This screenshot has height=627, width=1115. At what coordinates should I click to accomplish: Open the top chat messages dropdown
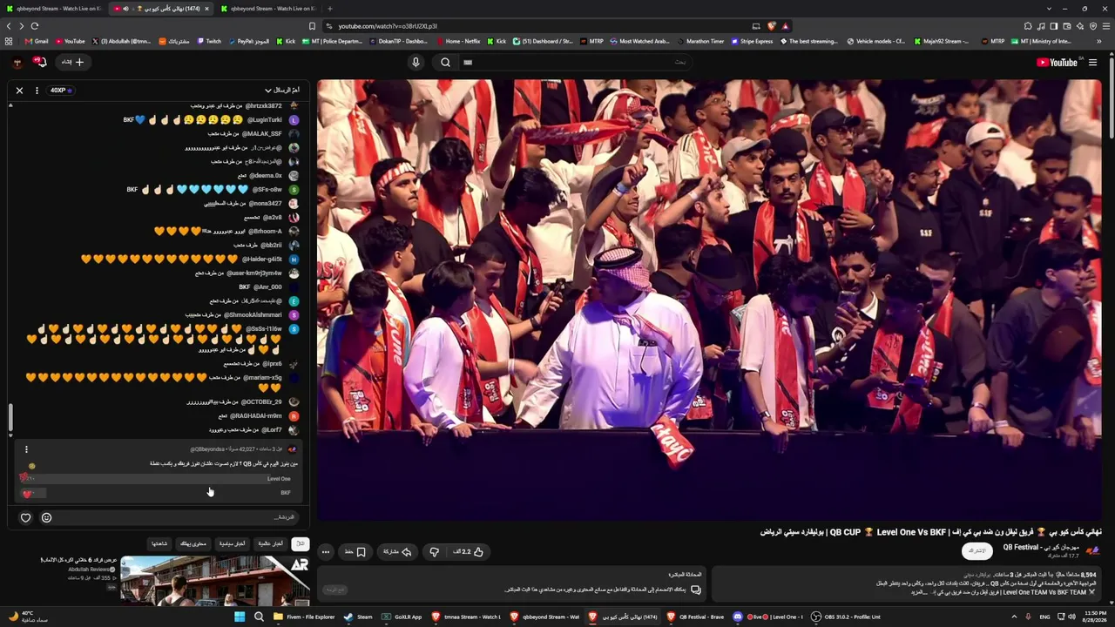[x=282, y=91]
